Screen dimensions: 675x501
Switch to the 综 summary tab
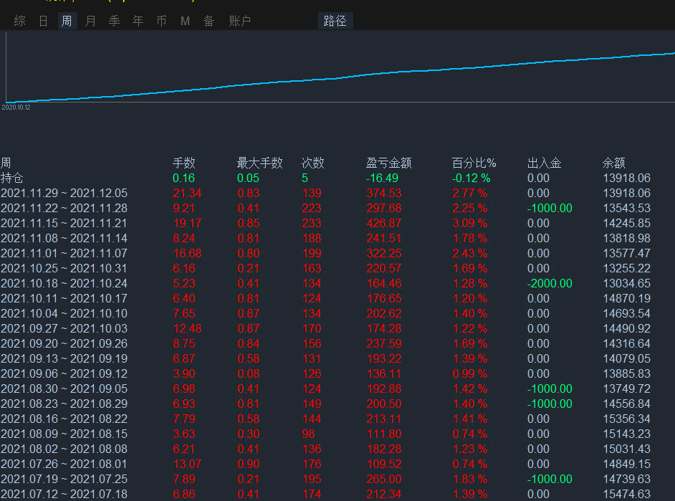coord(20,22)
